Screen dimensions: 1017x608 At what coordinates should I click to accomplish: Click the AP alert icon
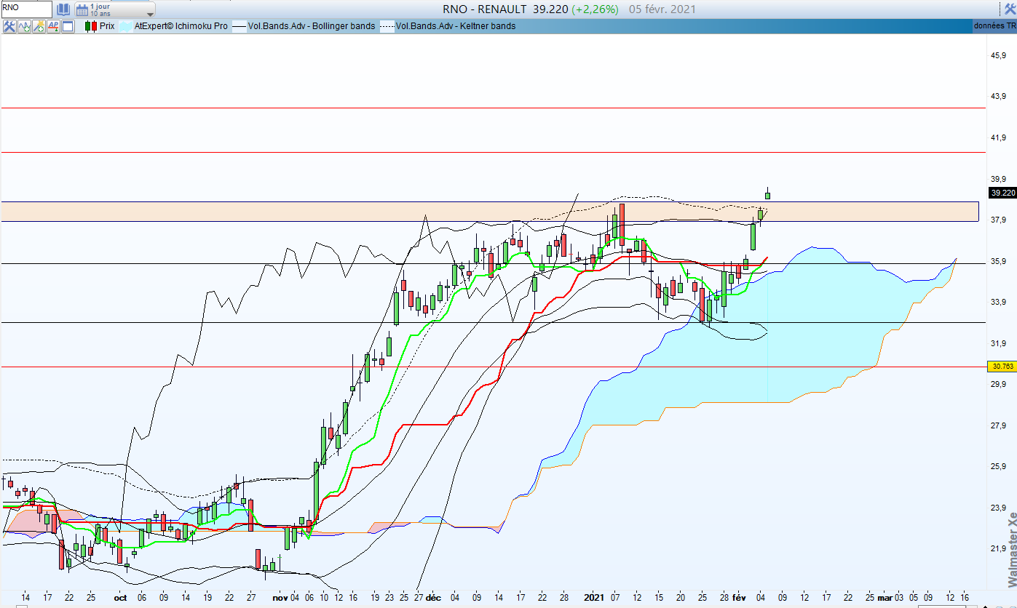(x=53, y=26)
